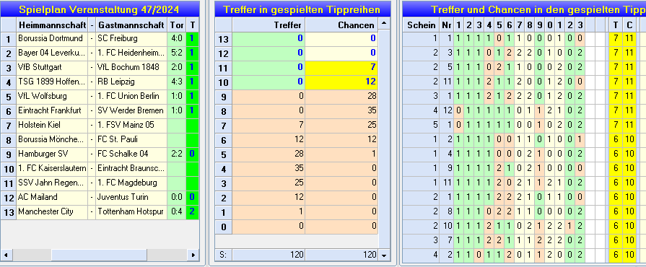Click Treffer value 28 in row 5
646x267 pixels.
tap(269, 154)
